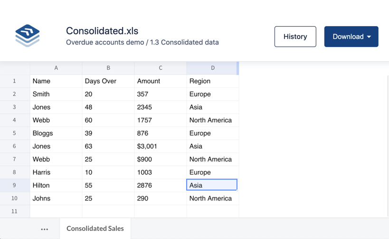
Task: Select the Days Over header cell
Action: click(108, 81)
